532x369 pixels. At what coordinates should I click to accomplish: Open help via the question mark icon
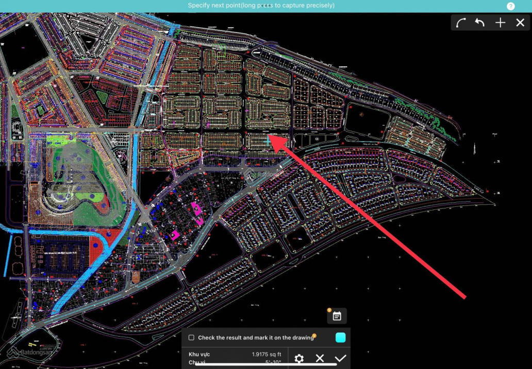(510, 6)
